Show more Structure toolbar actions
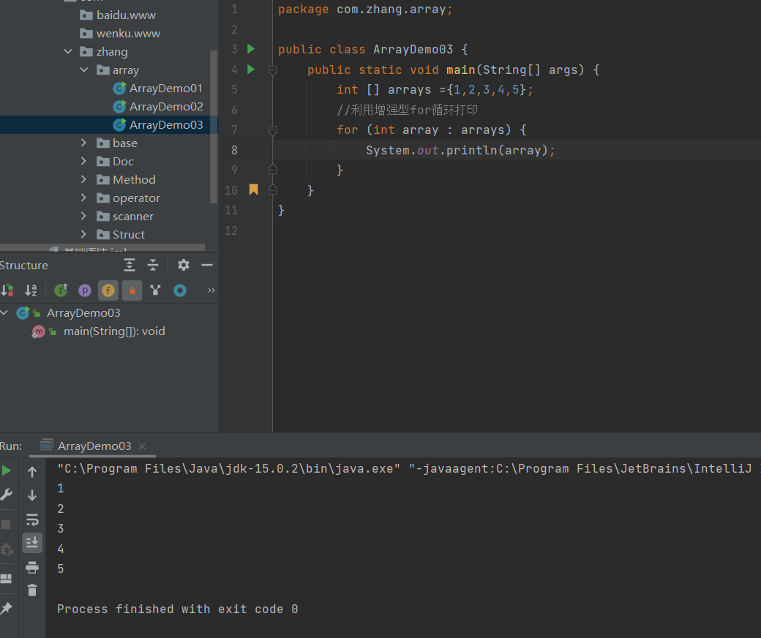 pos(211,290)
